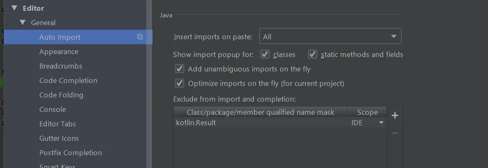Screen dimensions: 488x168
Task: Click the copy icon beside Auto Import
Action: [x=140, y=37]
